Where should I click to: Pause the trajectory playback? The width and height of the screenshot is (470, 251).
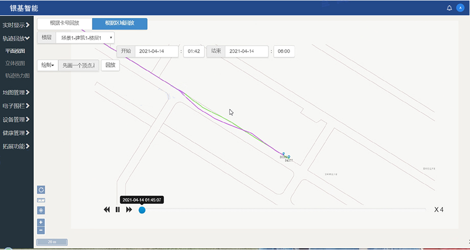[x=118, y=210]
